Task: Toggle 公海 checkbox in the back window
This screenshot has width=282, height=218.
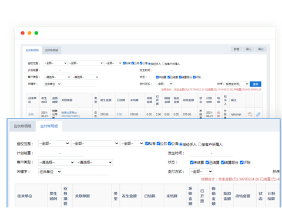Action: (x=141, y=63)
